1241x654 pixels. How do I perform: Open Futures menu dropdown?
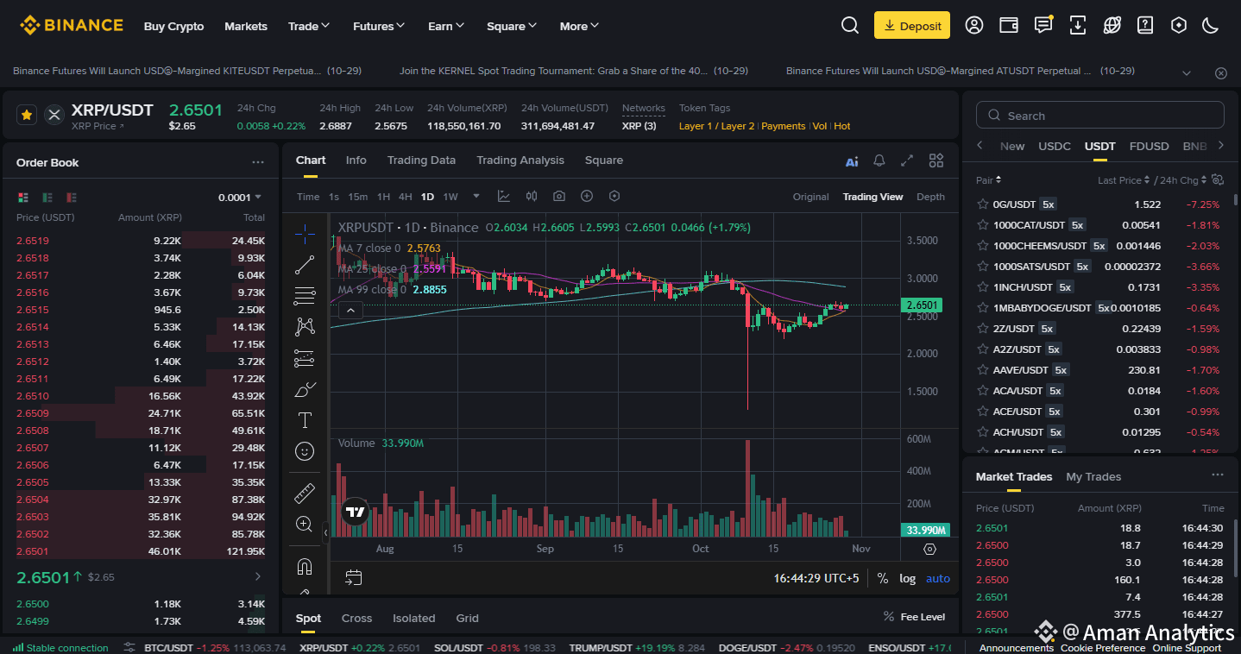(x=379, y=26)
